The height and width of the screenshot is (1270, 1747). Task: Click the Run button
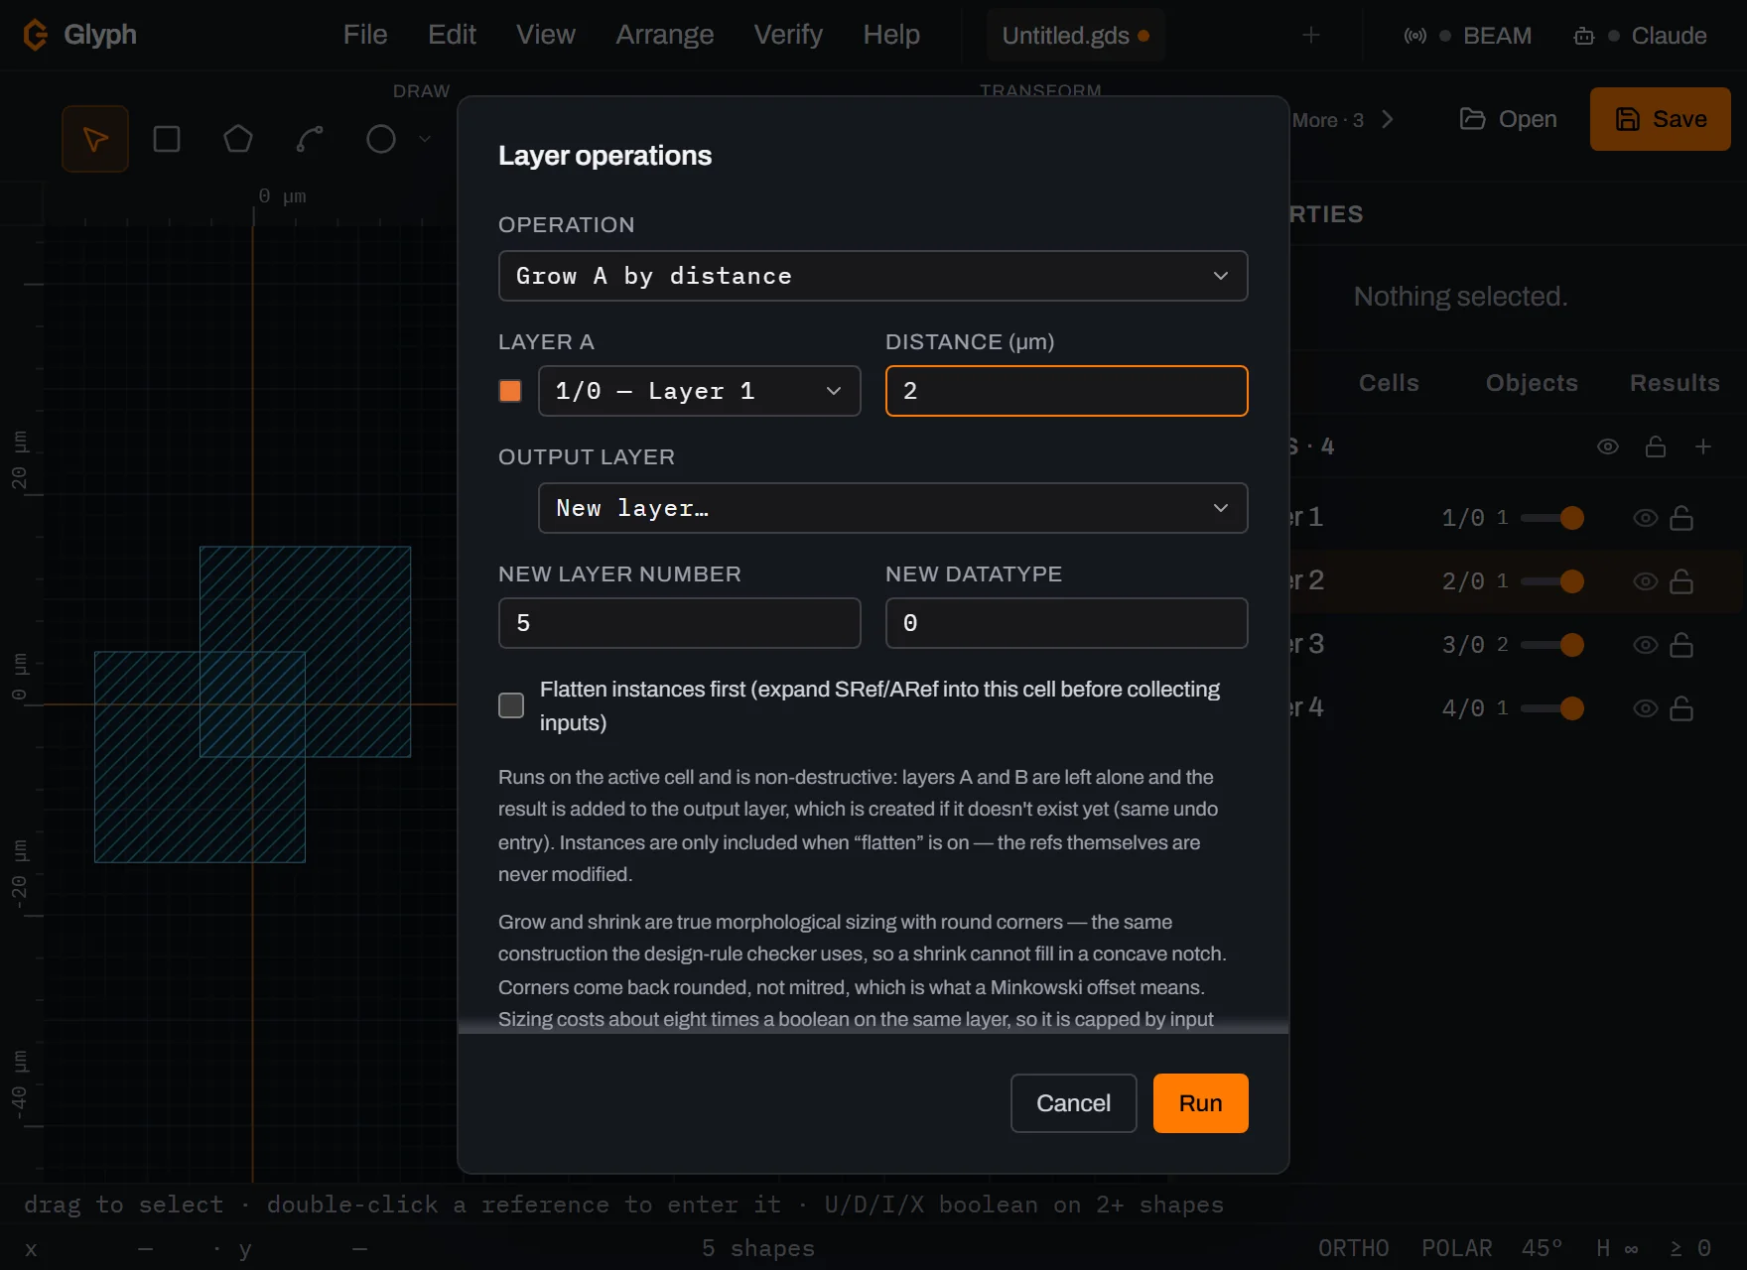(1201, 1103)
